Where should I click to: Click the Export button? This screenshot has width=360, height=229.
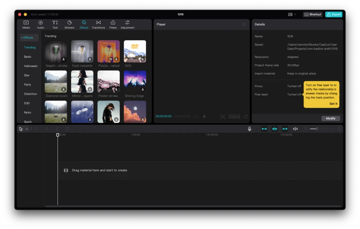pos(334,14)
